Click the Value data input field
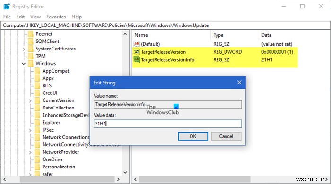Screen dimensions: 331x184 (167, 124)
